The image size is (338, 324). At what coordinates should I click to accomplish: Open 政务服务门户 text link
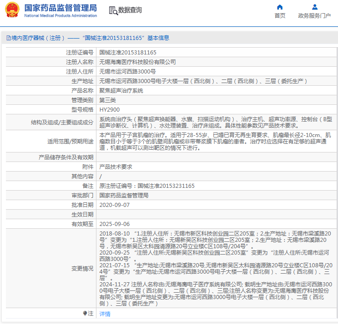314,16
